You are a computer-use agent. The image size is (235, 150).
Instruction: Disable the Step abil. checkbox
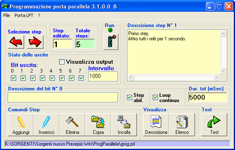[129, 97]
